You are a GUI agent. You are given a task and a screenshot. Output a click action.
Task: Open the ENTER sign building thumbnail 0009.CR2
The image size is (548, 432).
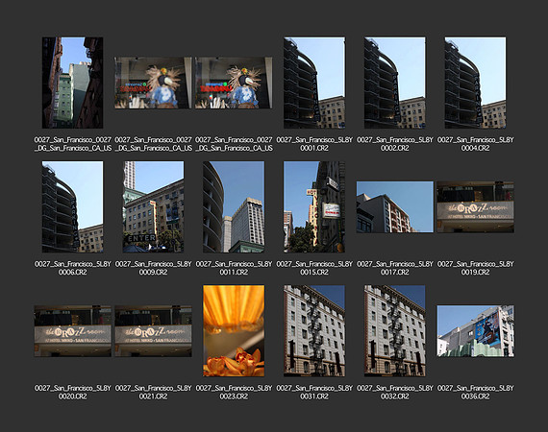(153, 206)
